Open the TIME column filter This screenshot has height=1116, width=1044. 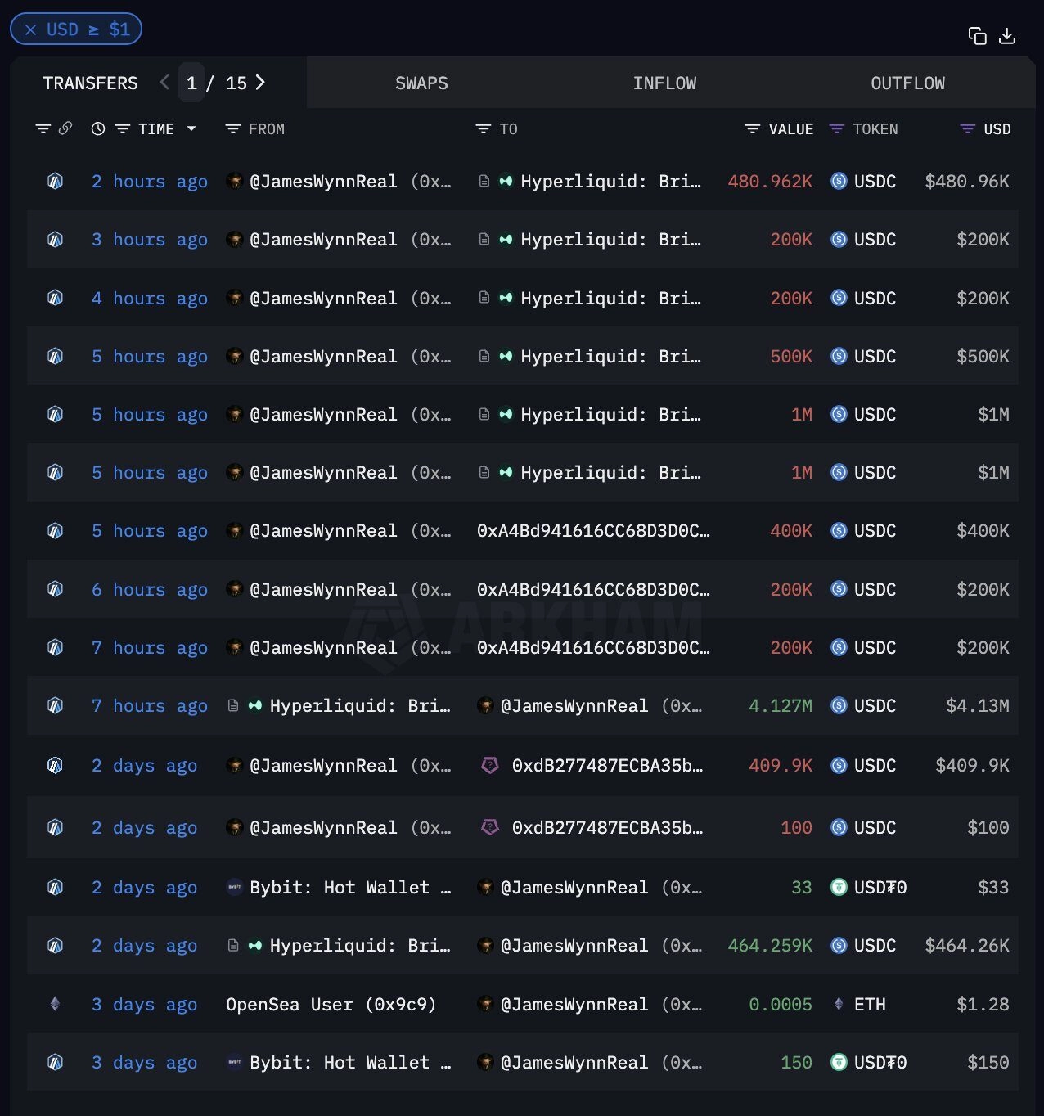[123, 128]
